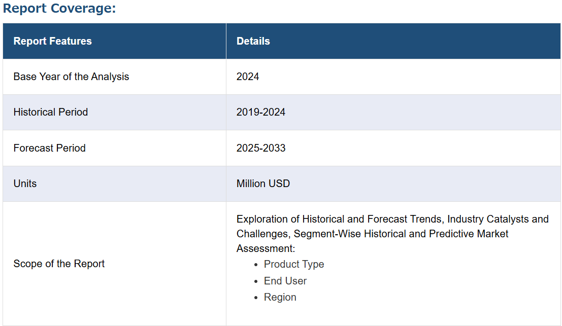Select the 'Units' row label
Image resolution: width=562 pixels, height=326 pixels.
(x=25, y=184)
